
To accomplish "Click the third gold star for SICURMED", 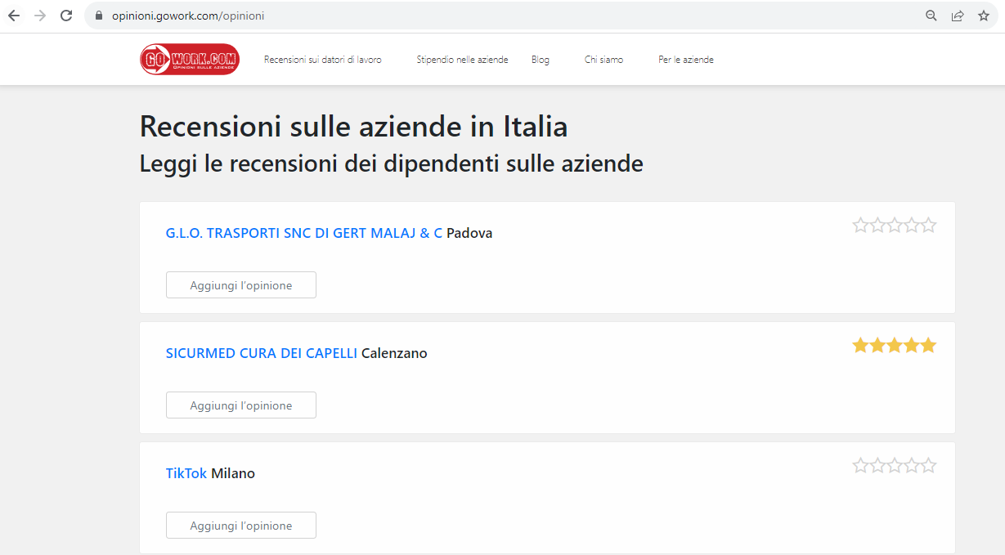I will tap(895, 345).
